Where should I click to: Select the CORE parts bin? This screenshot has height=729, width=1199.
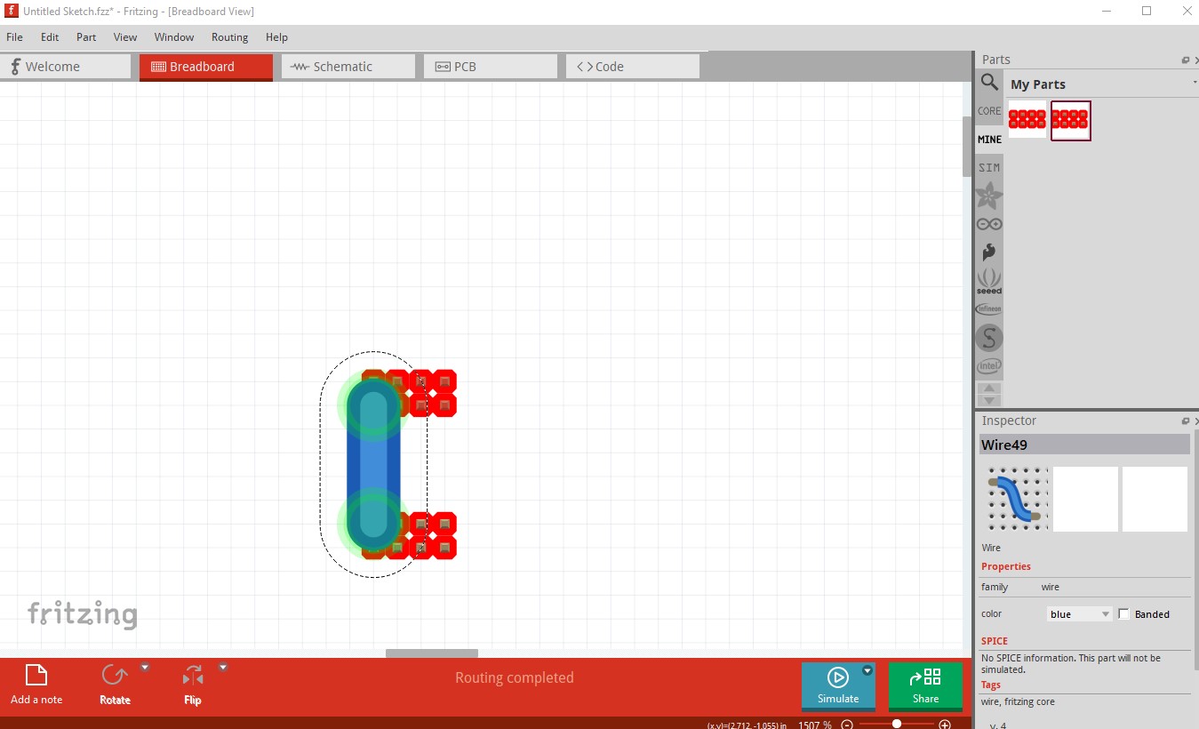tap(989, 111)
